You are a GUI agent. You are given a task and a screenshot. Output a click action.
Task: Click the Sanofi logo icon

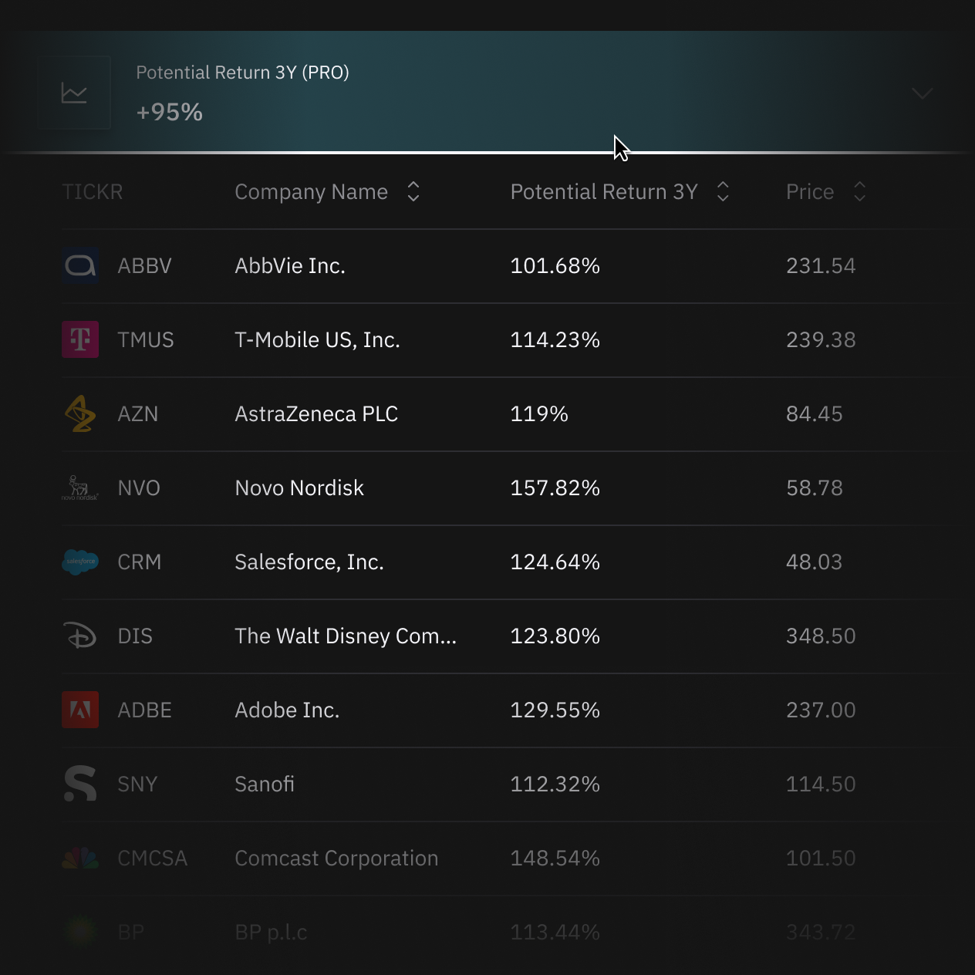[79, 784]
